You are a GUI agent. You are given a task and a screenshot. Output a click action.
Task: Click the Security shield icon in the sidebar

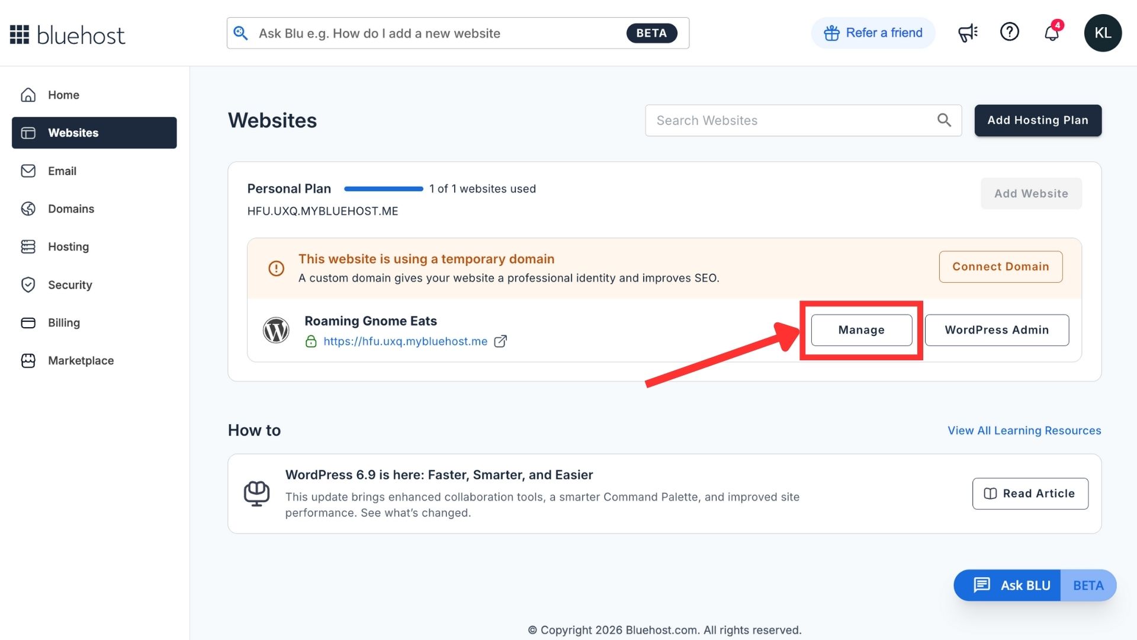point(28,284)
